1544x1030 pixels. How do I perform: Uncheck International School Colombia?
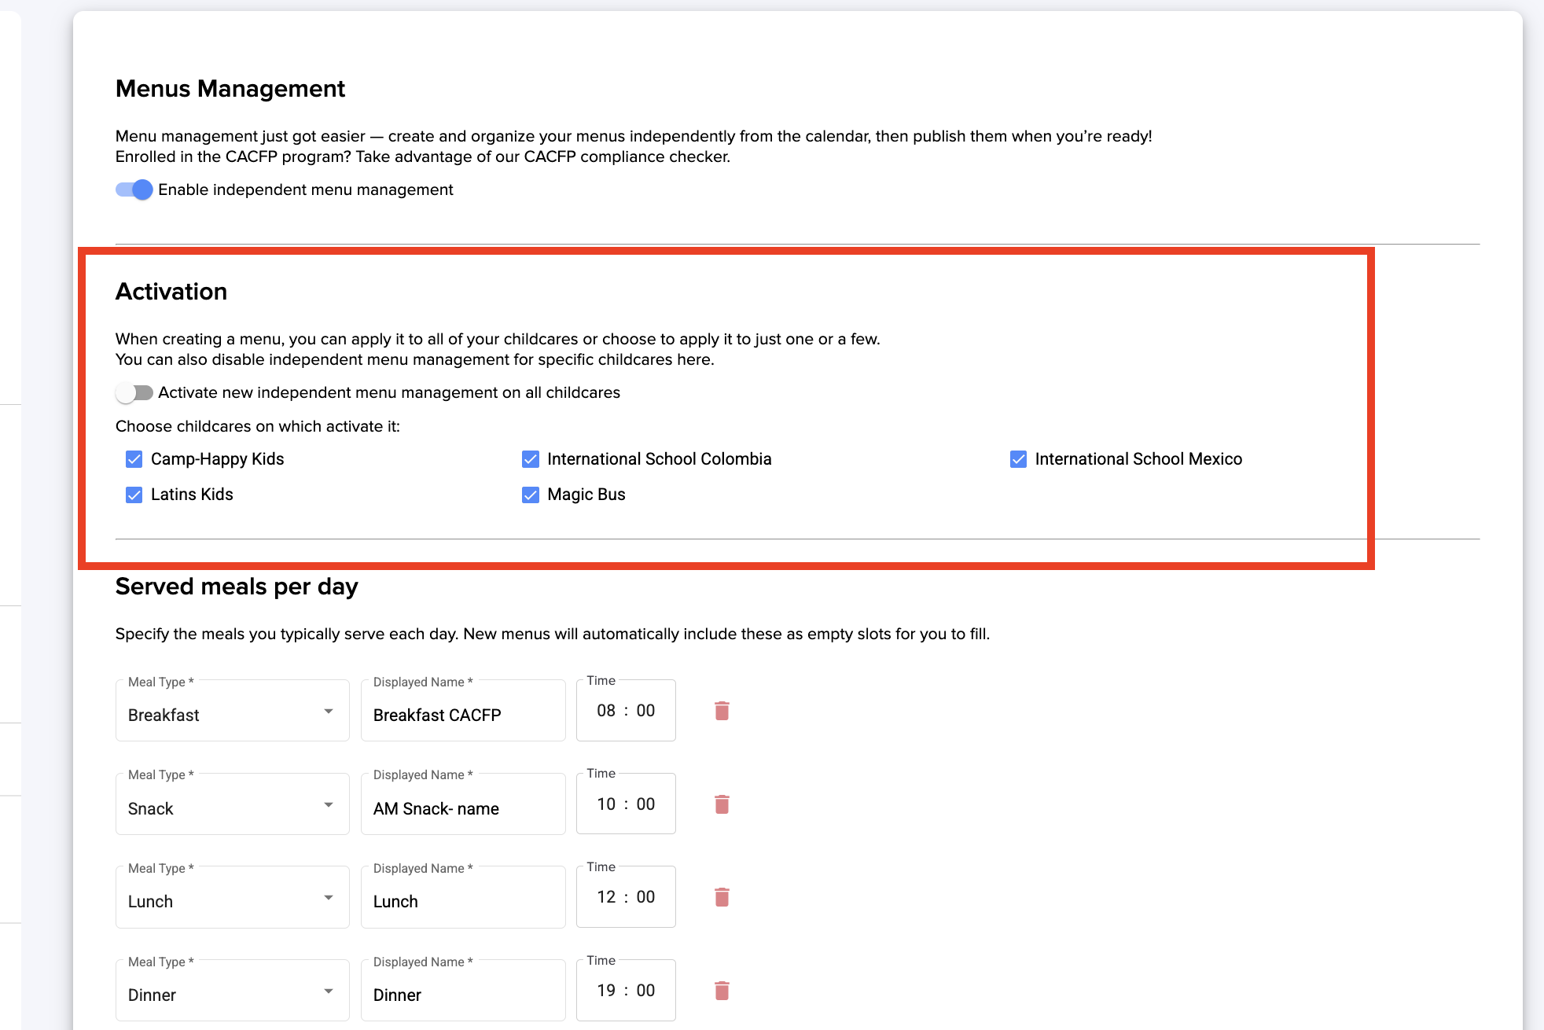[531, 459]
